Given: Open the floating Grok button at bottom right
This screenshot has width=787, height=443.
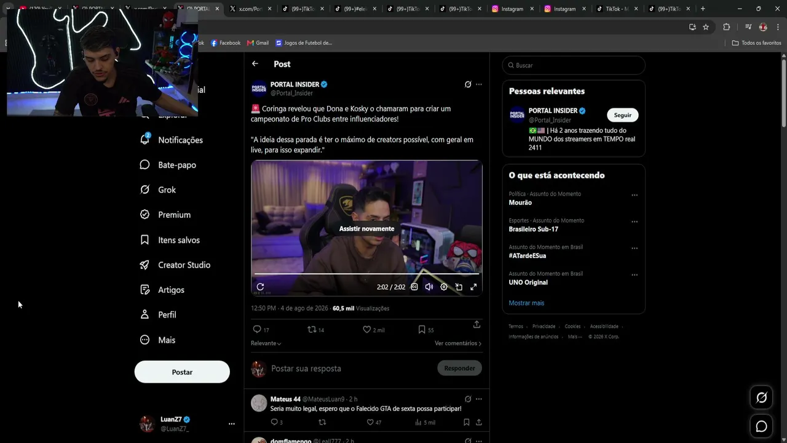Looking at the screenshot, I should 761,397.
